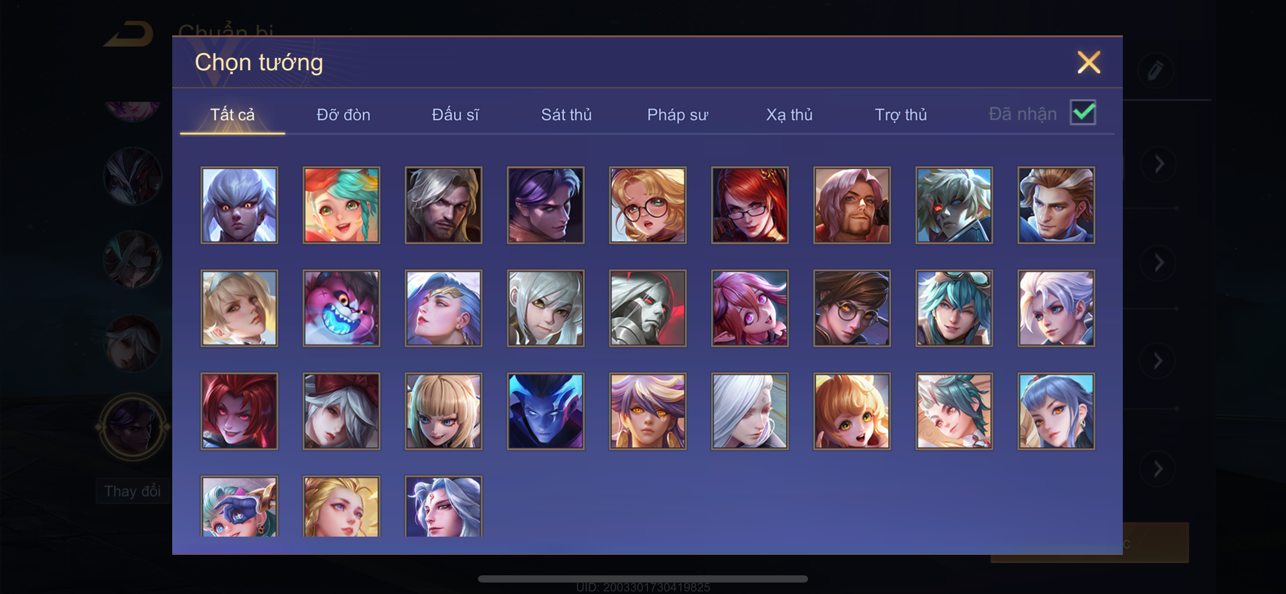Open the Trợ thủ tab
Screen dimensions: 1286x594
tap(900, 115)
